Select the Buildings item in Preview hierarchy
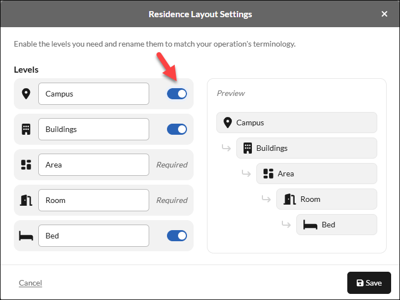The image size is (400, 300). click(307, 148)
